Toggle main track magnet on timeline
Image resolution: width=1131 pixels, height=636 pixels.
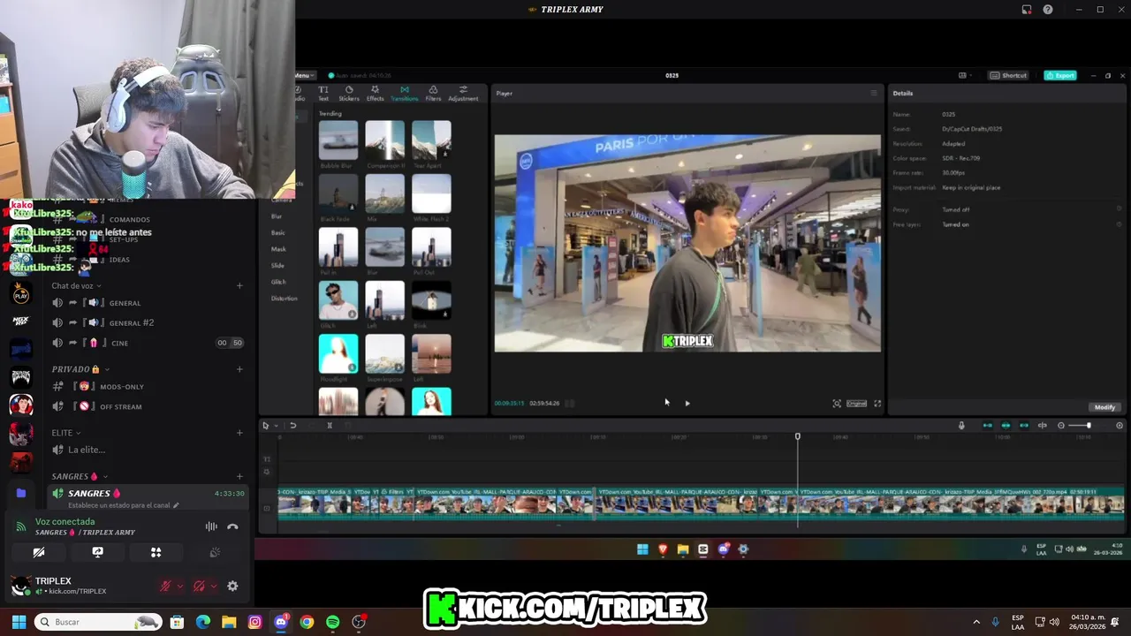[987, 426]
